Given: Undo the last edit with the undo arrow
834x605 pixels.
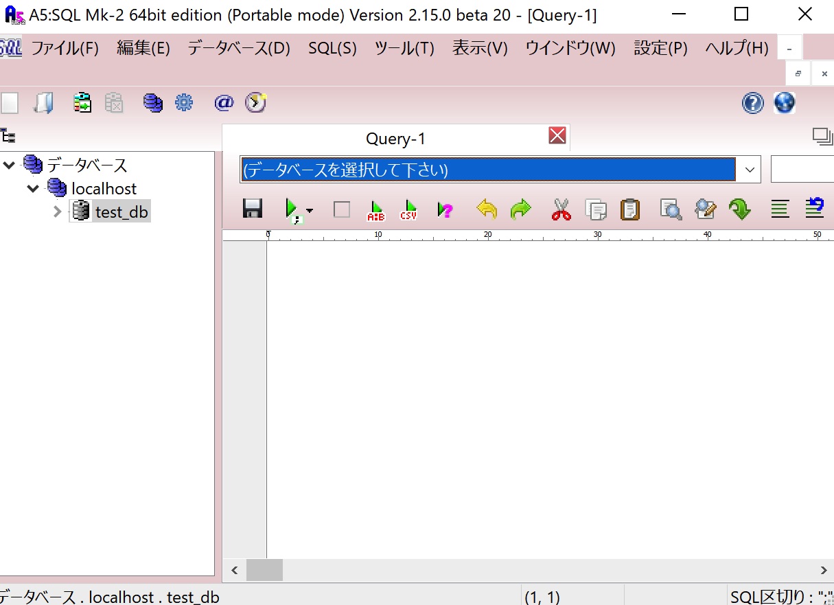Looking at the screenshot, I should pyautogui.click(x=487, y=209).
